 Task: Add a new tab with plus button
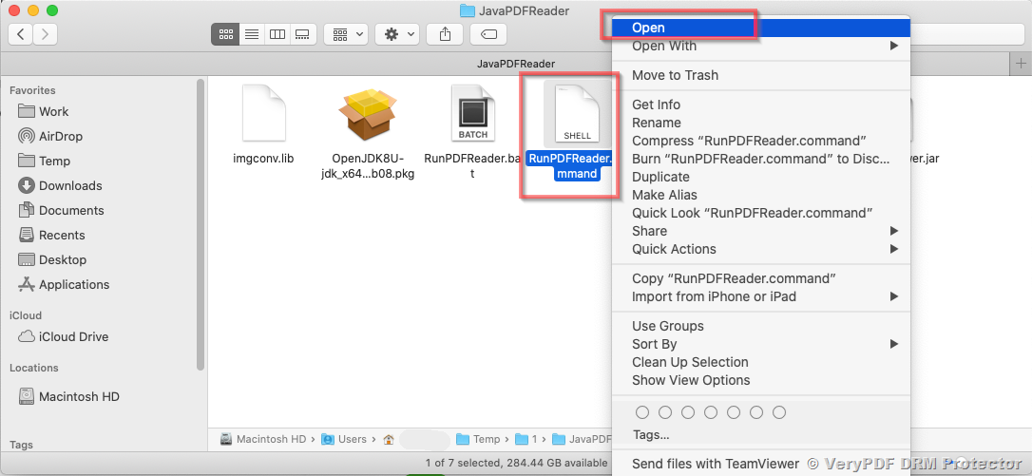coord(1020,63)
